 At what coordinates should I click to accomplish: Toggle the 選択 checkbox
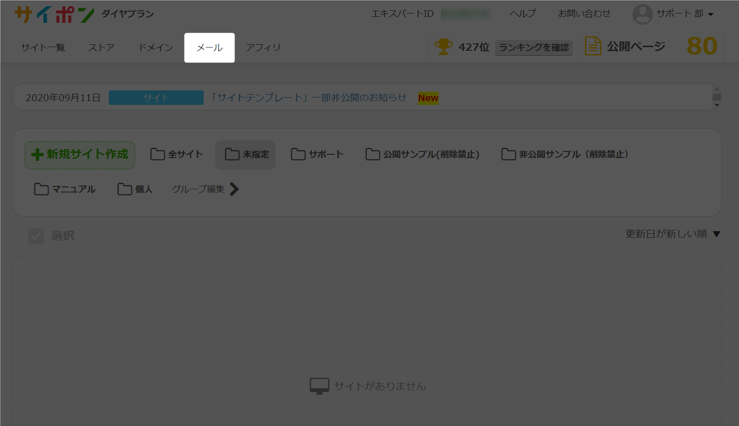click(x=36, y=236)
